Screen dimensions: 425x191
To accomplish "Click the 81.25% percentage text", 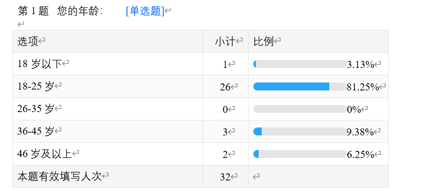I will click(363, 87).
